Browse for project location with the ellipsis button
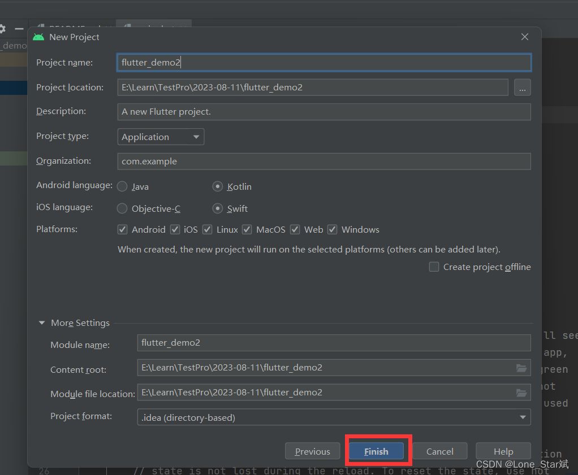578x475 pixels. tap(523, 88)
